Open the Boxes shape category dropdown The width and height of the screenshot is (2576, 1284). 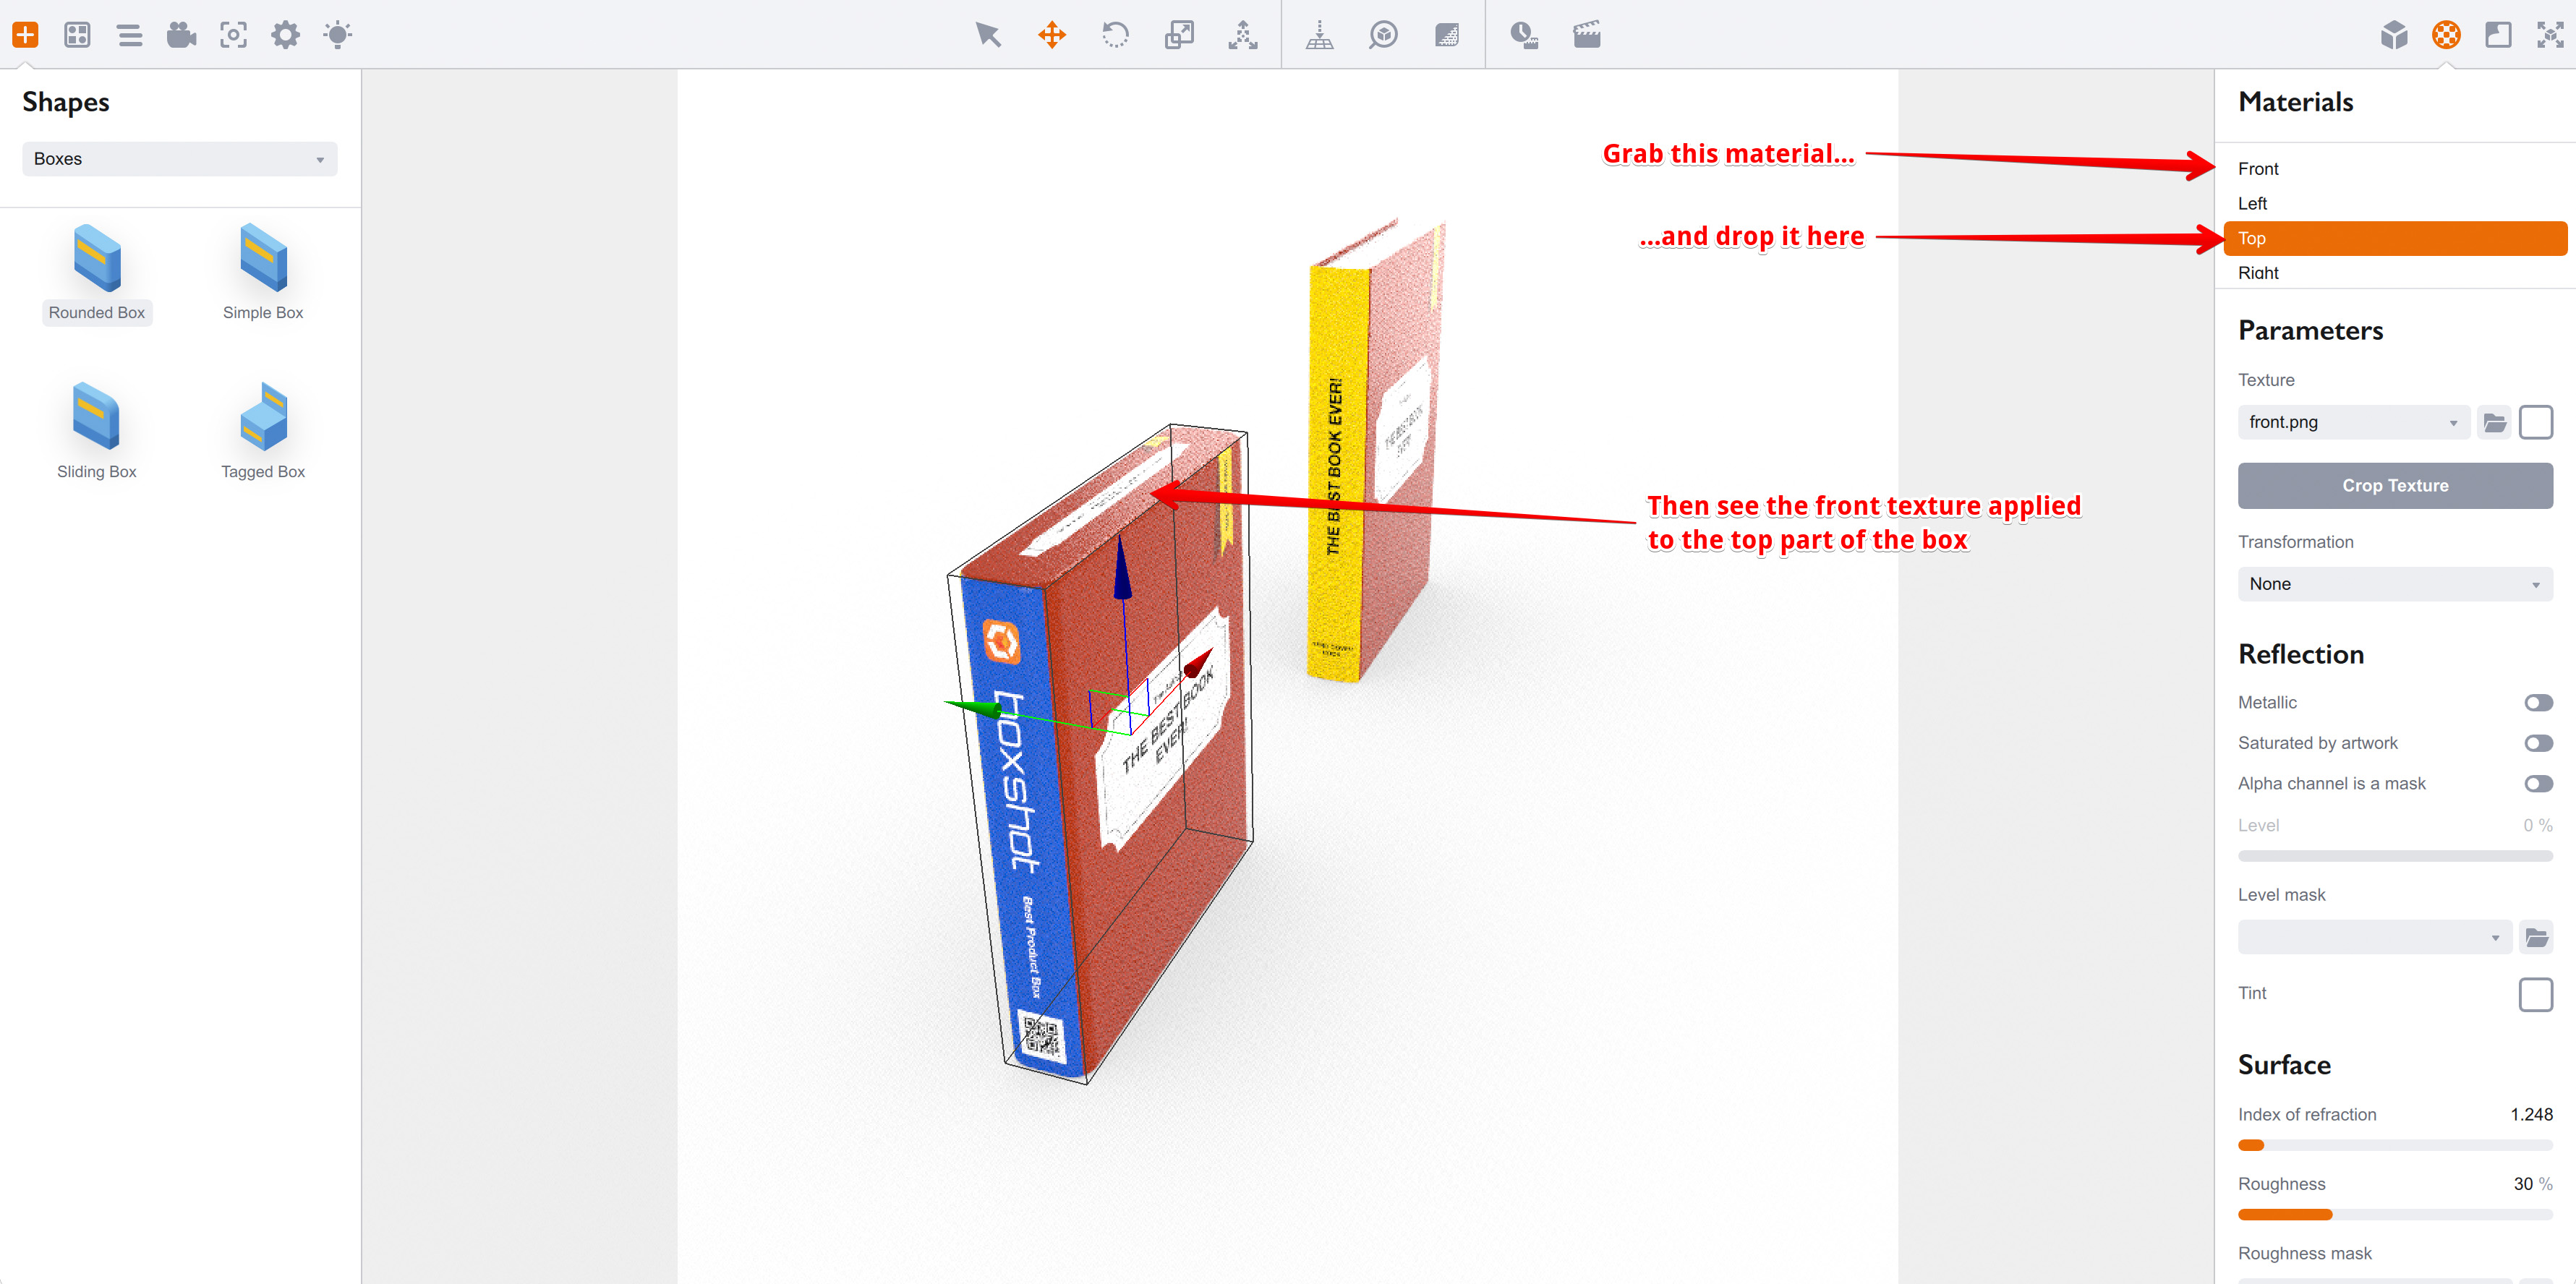[179, 158]
